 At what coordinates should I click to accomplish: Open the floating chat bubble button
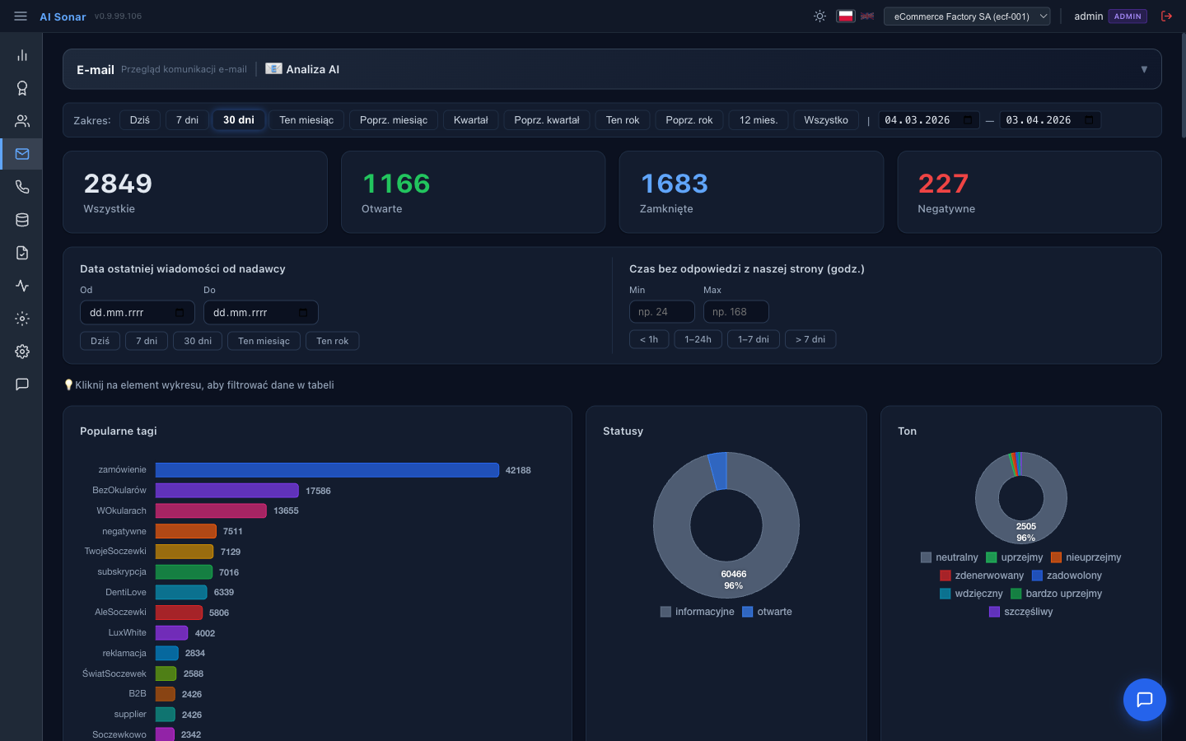point(1144,700)
